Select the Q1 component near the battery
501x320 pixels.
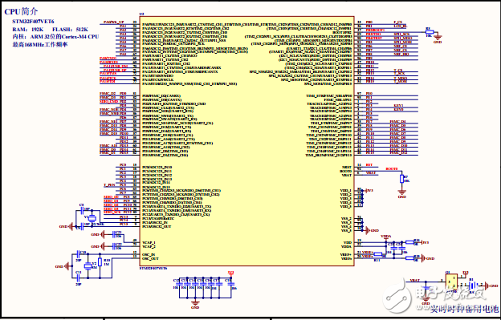pos(451,282)
